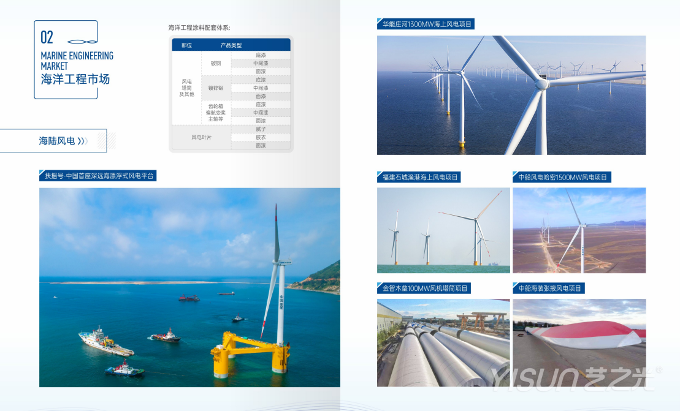Click the 腻子 cell in the table
Image resolution: width=680 pixels, height=411 pixels.
[261, 129]
